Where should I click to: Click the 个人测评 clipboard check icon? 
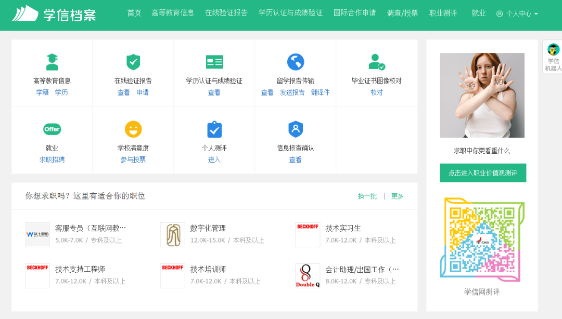click(214, 129)
